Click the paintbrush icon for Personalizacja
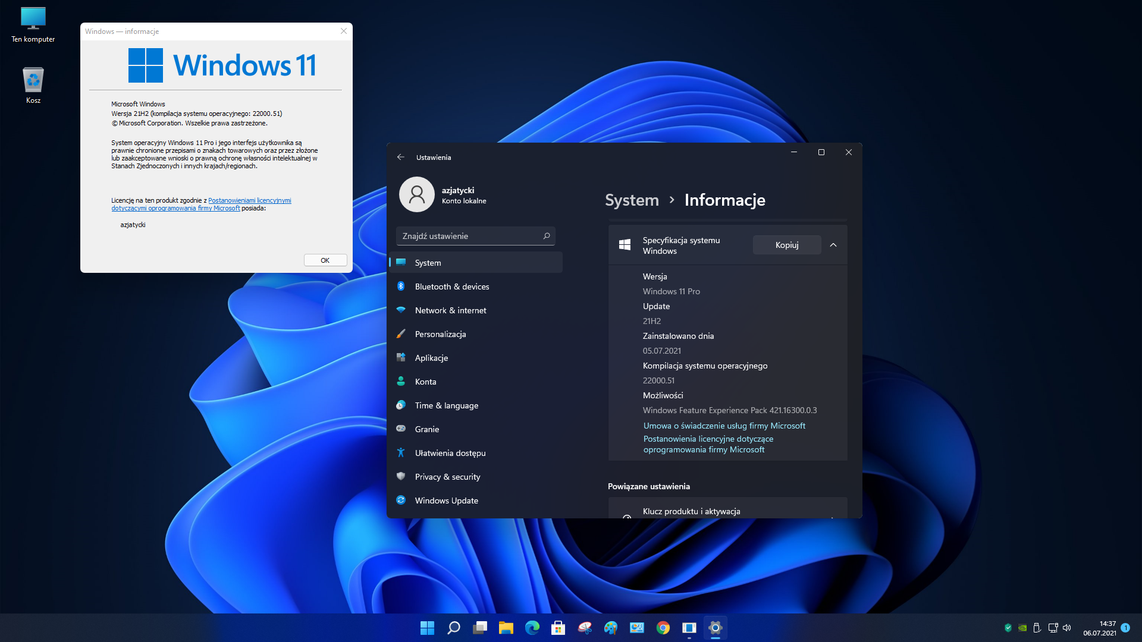The image size is (1142, 642). [401, 334]
